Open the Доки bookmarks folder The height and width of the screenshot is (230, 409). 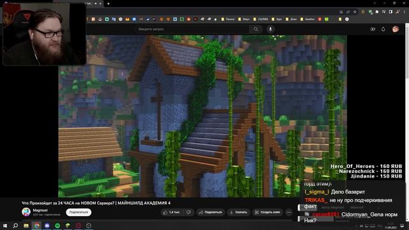click(291, 19)
